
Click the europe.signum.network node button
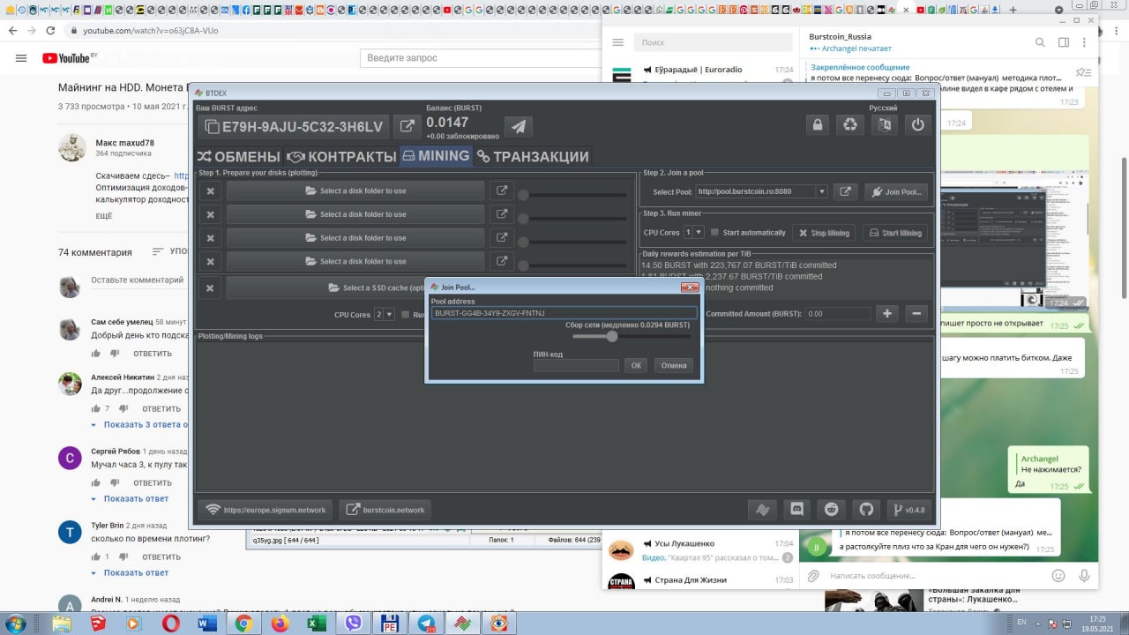click(x=265, y=510)
